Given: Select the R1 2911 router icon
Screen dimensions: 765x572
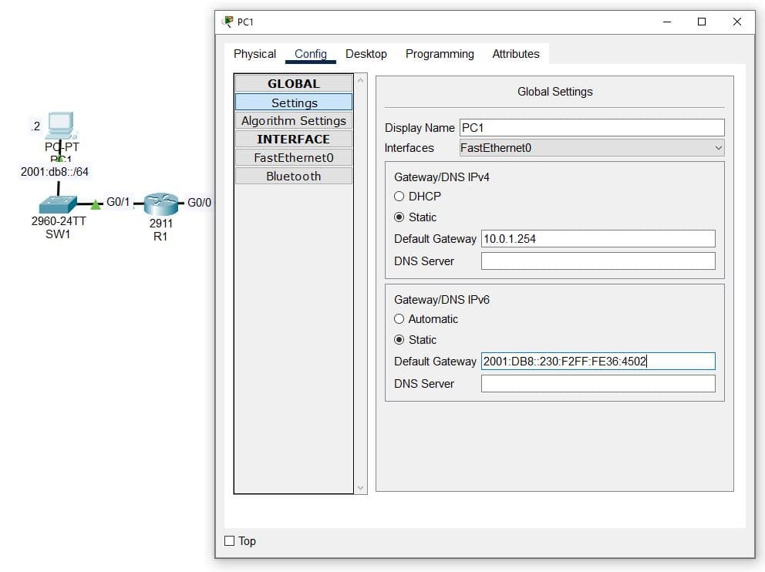Looking at the screenshot, I should click(x=160, y=204).
